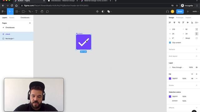Open the Frame tools dropdown arrow
Viewport: 200px width, 112px height.
(x=19, y=12)
